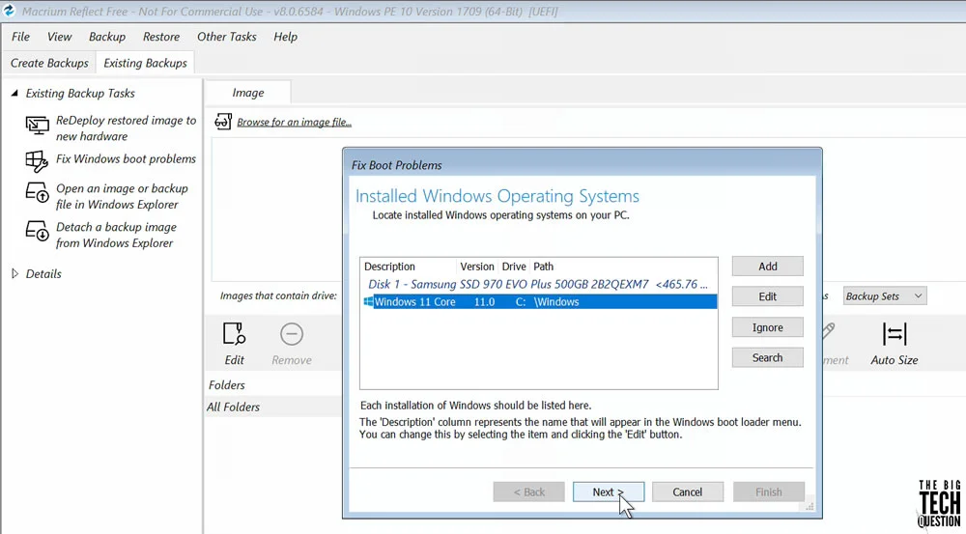
Task: Click the Version column header
Action: (477, 267)
